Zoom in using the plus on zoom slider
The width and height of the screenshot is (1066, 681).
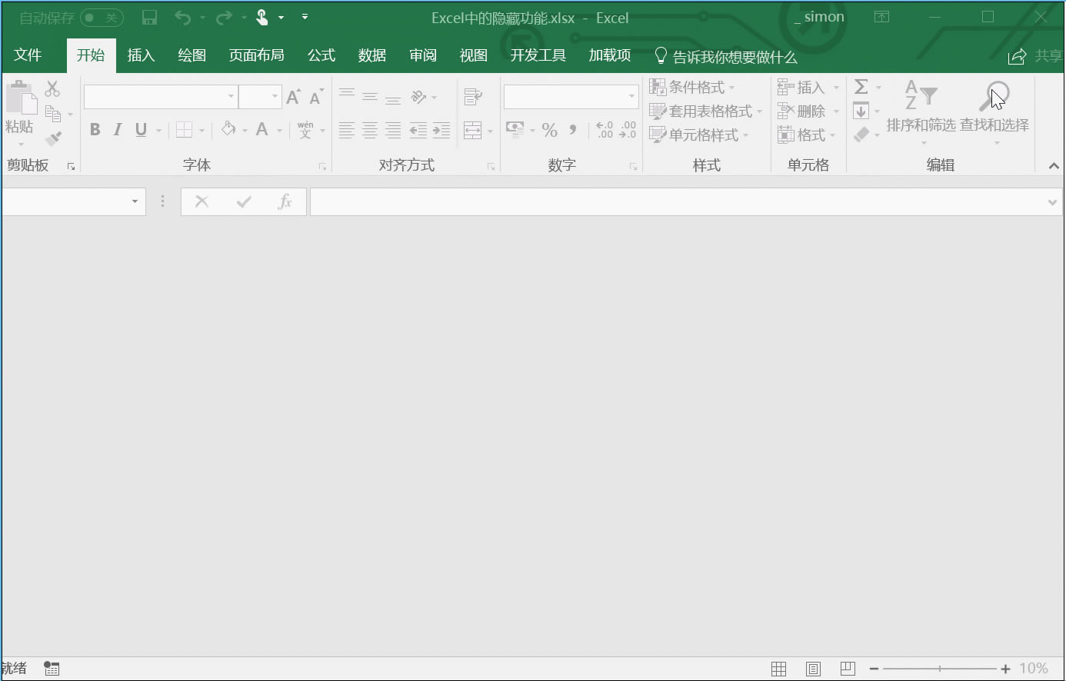pos(1004,668)
